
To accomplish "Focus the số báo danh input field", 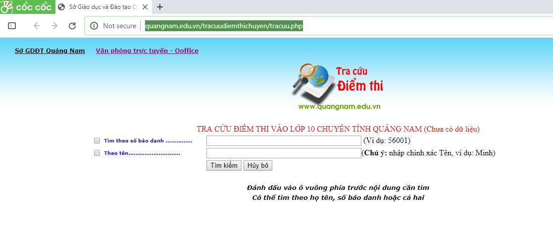I will (284, 140).
